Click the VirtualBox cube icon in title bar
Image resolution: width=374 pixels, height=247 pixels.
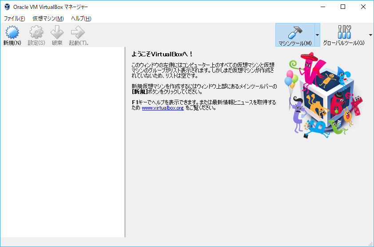(x=7, y=7)
